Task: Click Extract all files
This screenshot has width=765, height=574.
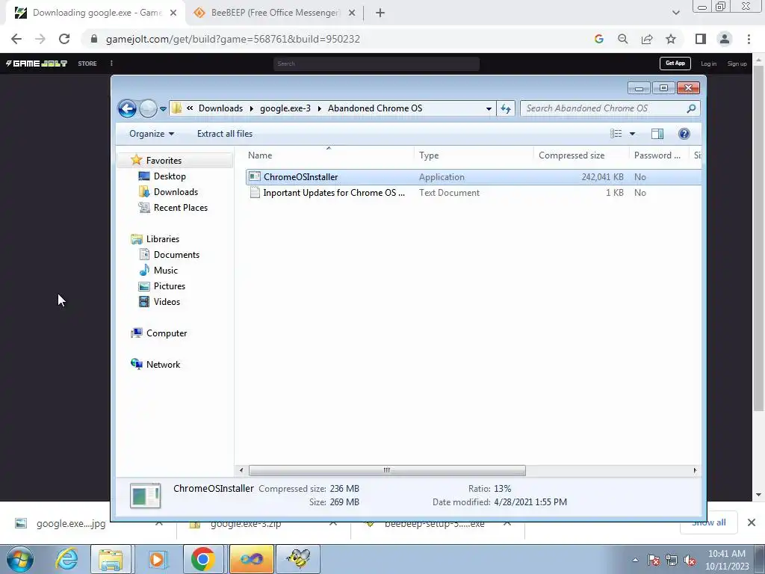Action: coord(225,134)
